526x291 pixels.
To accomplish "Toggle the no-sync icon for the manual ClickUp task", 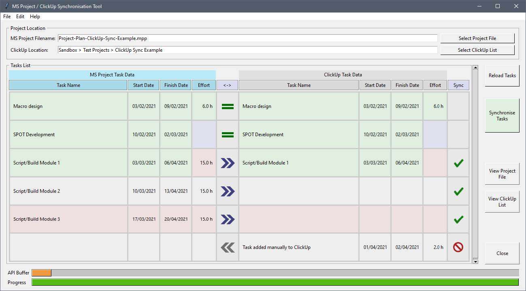I will coord(458,247).
